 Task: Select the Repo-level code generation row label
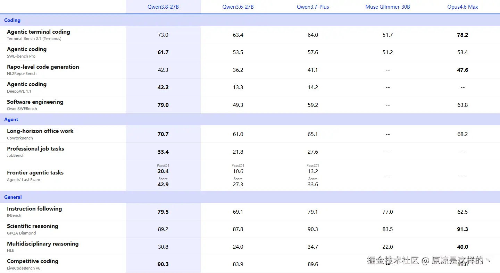point(43,67)
